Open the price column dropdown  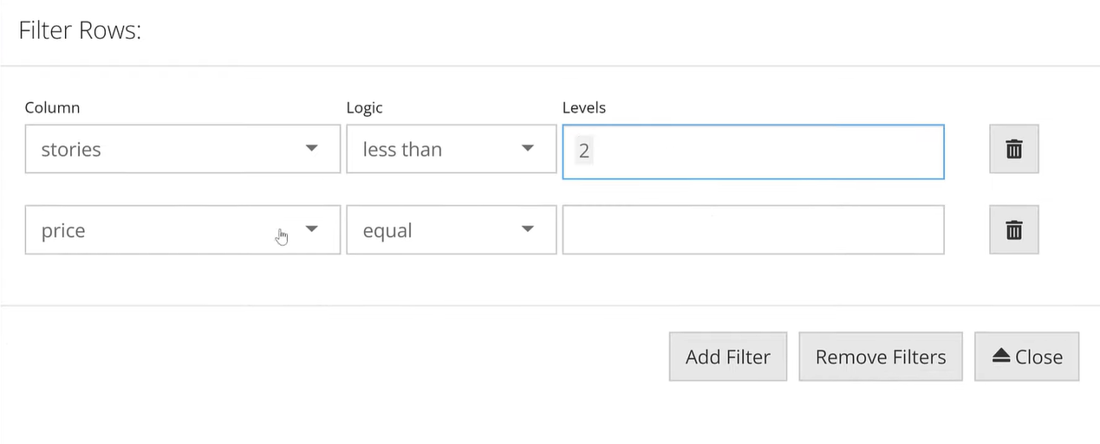182,230
